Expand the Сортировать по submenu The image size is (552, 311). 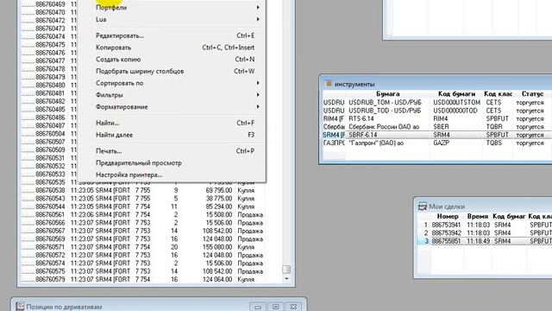(x=171, y=83)
